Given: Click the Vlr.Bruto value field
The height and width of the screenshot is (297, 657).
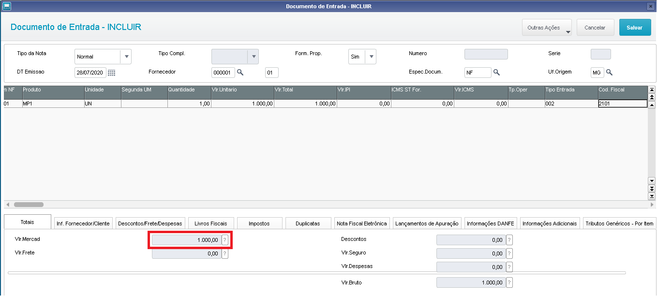Looking at the screenshot, I should click(x=471, y=283).
